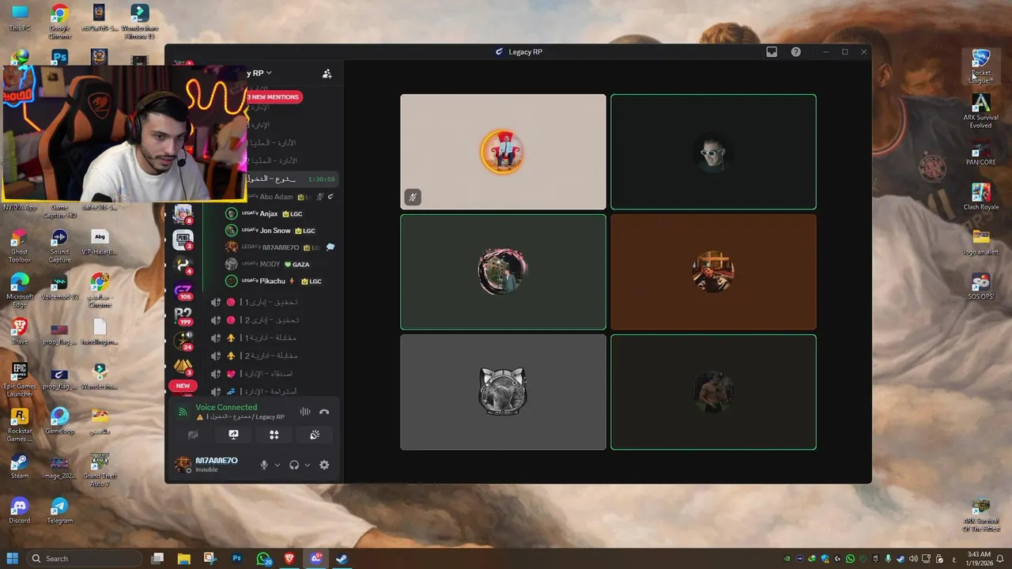1012x569 pixels.
Task: Open Voicemod V3 desktop shortcut
Action: coord(59,287)
